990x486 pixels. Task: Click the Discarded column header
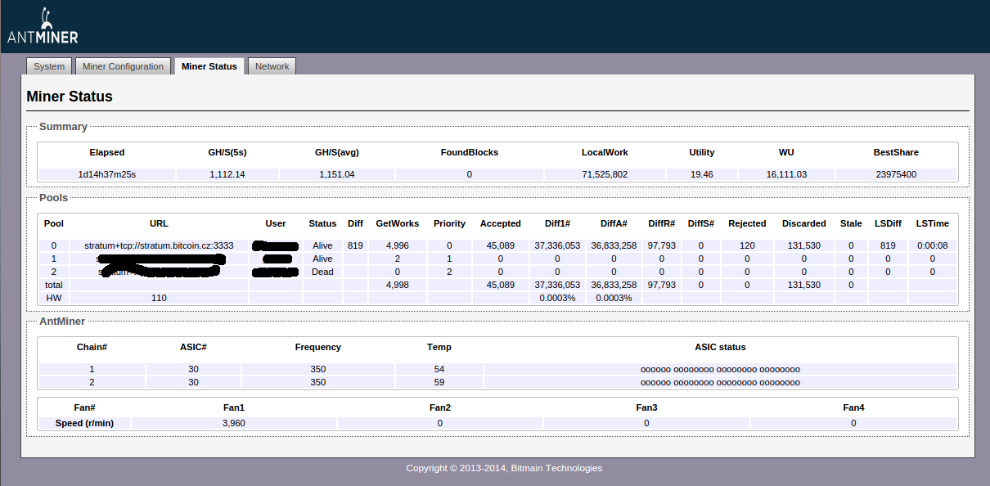(x=803, y=223)
